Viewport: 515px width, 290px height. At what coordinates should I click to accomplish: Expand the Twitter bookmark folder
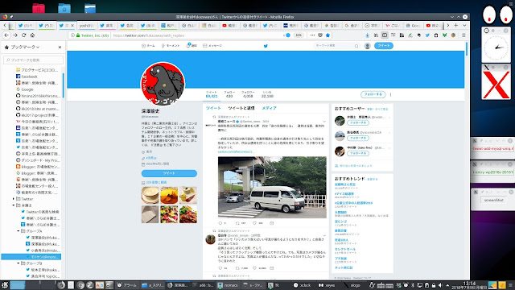(x=14, y=199)
